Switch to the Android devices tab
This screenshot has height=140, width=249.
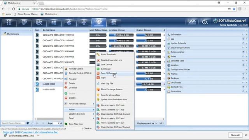[x=84, y=23]
